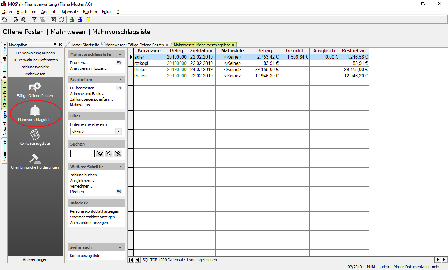Image resolution: width=448 pixels, height=270 pixels.
Task: Pin the Navigation panel
Action: [55, 45]
